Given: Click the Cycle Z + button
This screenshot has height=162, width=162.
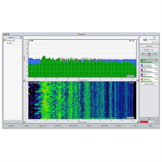Looking at the screenshot, I should (120, 126).
